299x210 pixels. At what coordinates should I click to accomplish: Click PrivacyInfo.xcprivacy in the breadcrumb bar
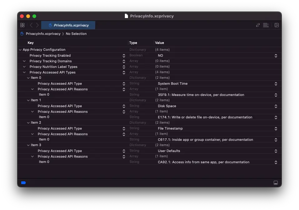tap(43, 34)
